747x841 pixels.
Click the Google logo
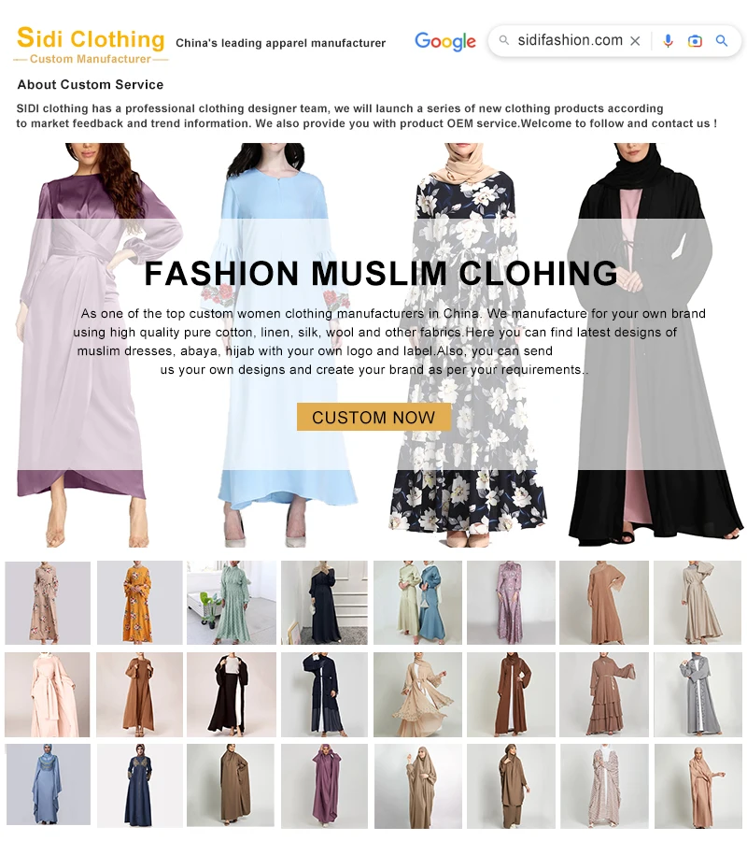click(445, 41)
